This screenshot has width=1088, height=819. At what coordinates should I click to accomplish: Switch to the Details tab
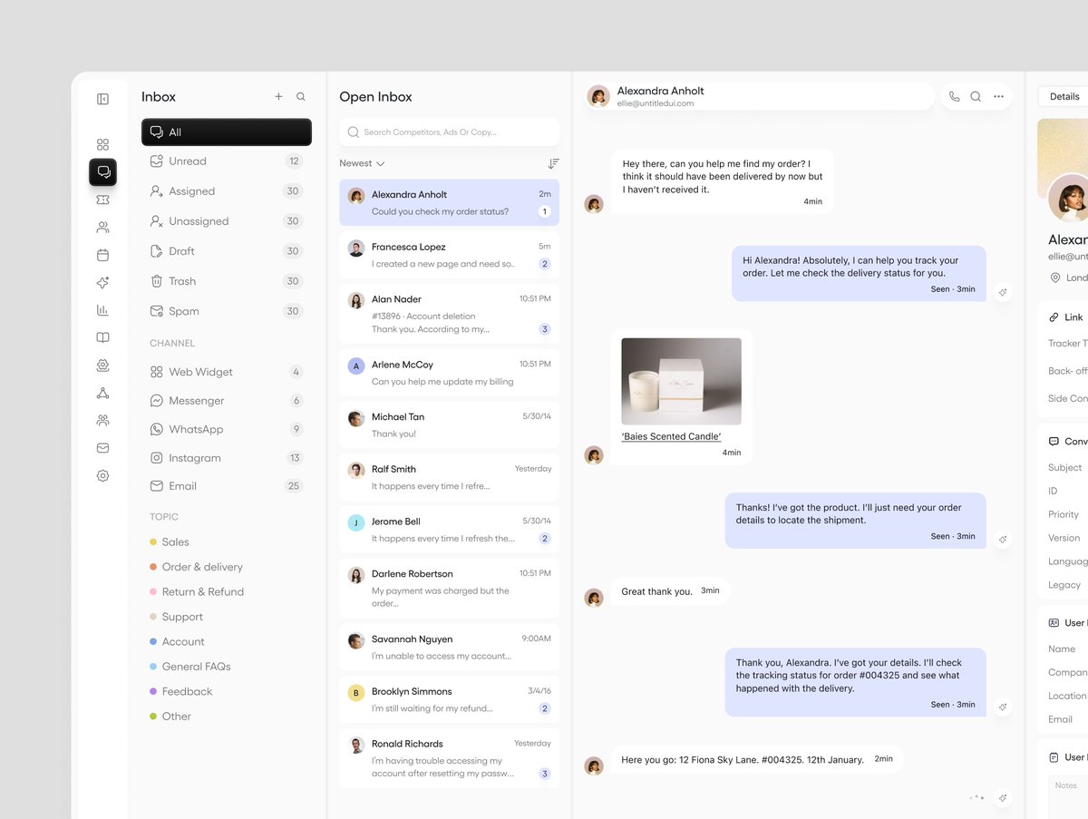click(1064, 97)
